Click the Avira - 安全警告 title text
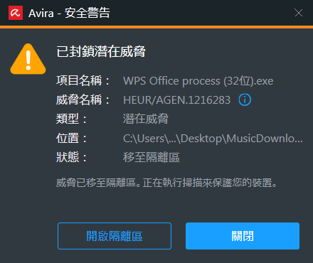The height and width of the screenshot is (263, 313). coord(69,13)
